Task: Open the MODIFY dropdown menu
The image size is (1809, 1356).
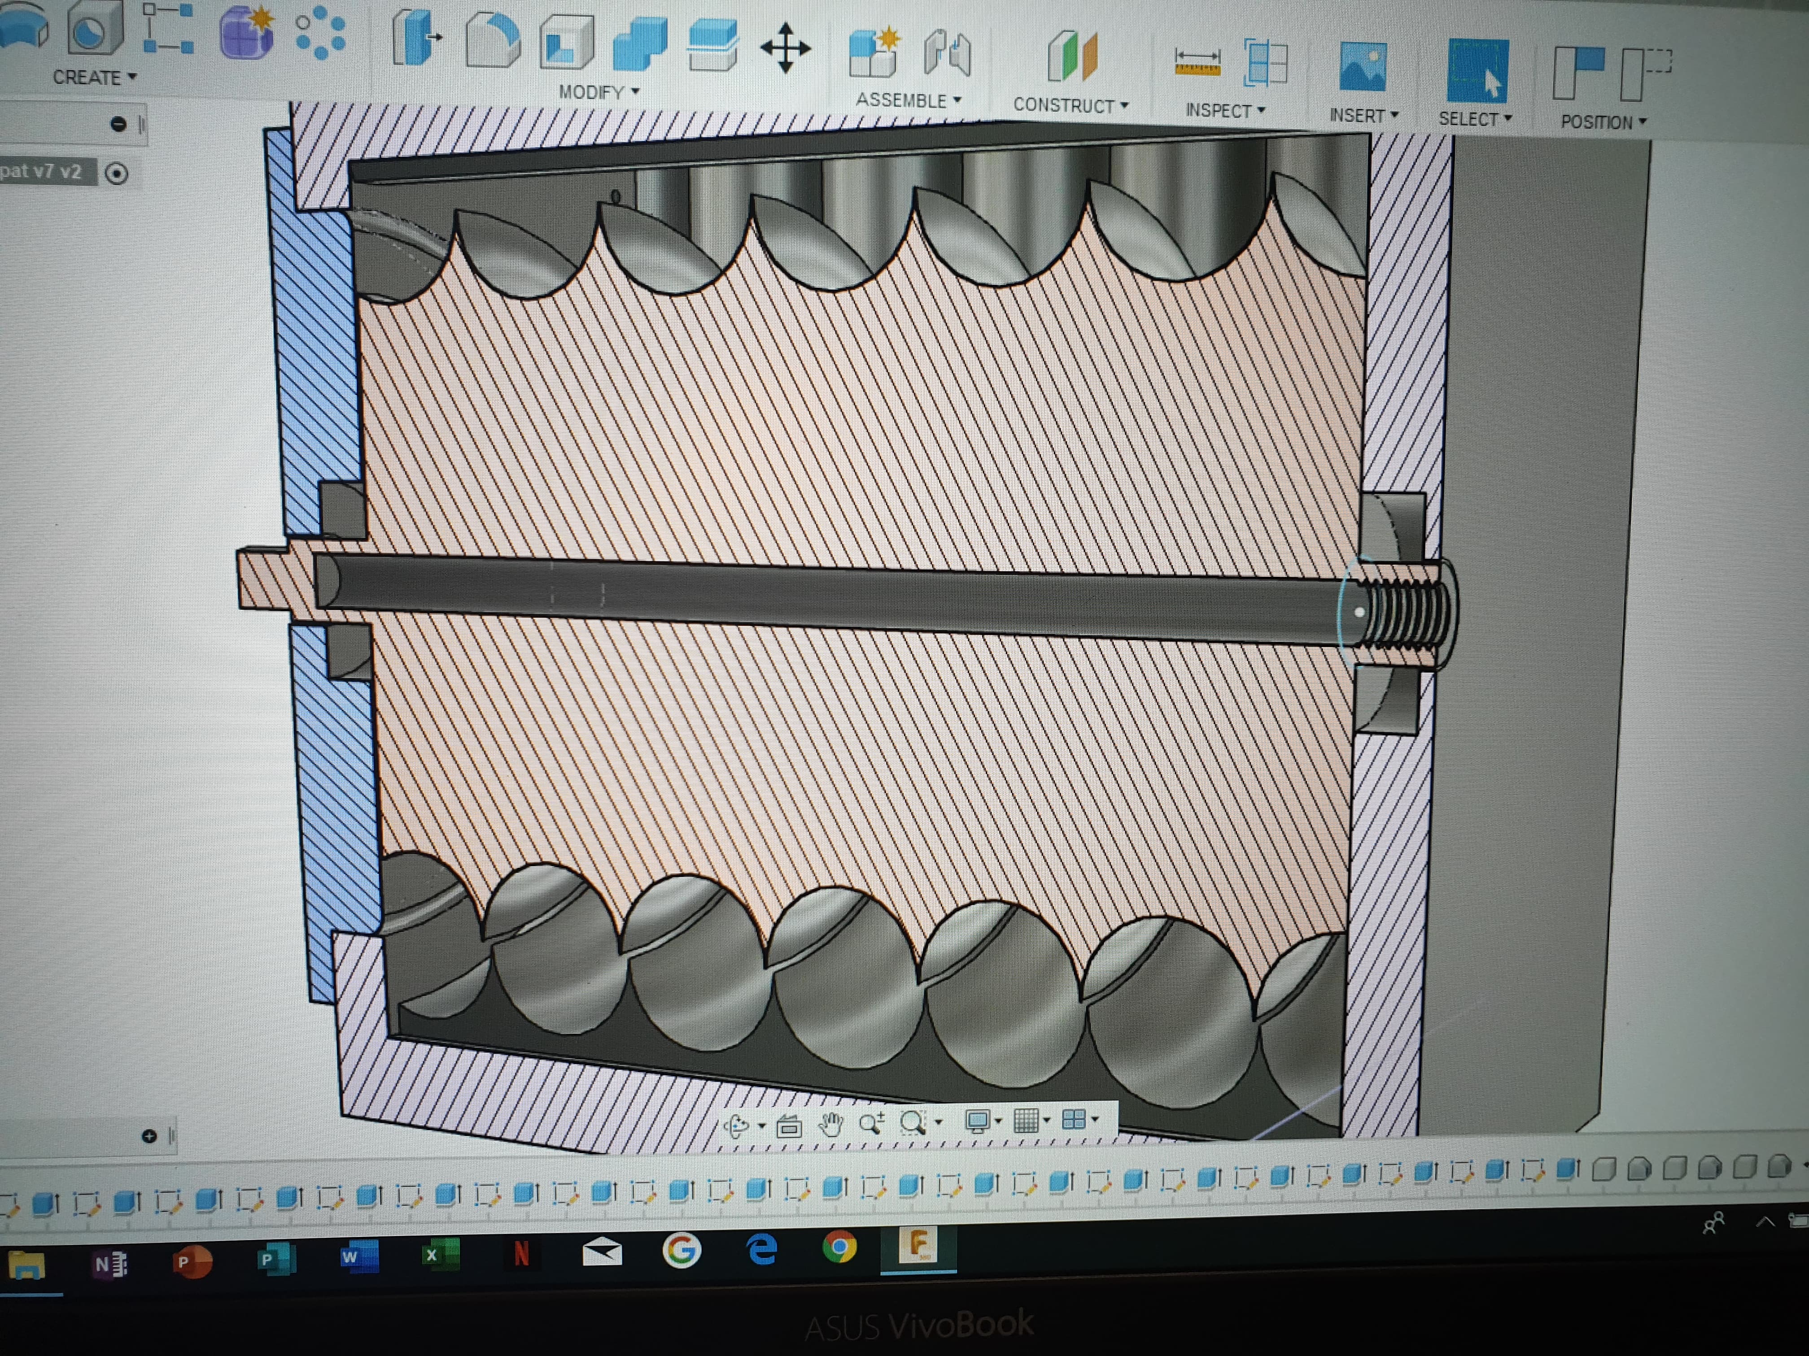Action: 599,91
